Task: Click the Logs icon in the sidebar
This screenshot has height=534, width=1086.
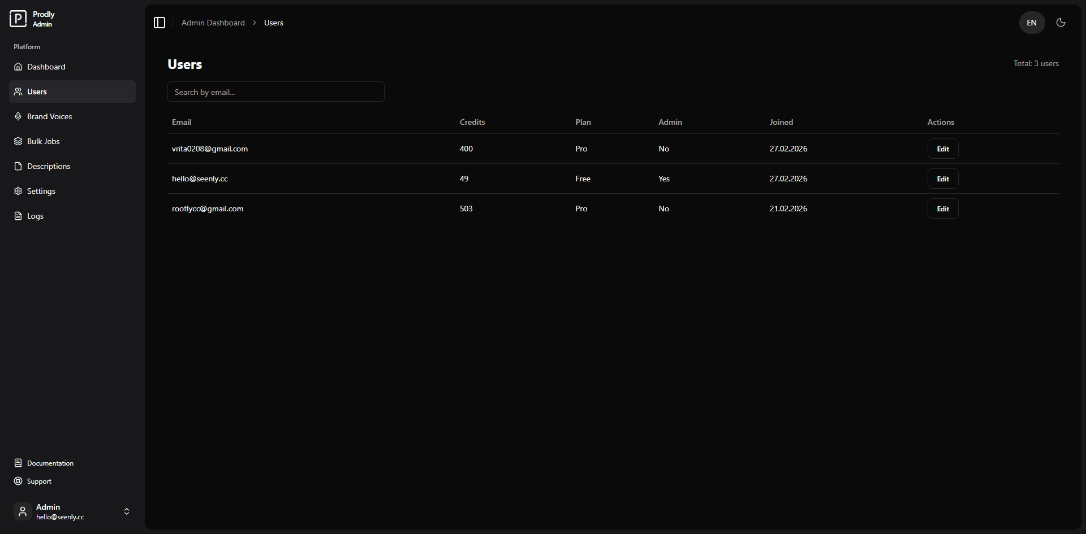Action: click(18, 216)
